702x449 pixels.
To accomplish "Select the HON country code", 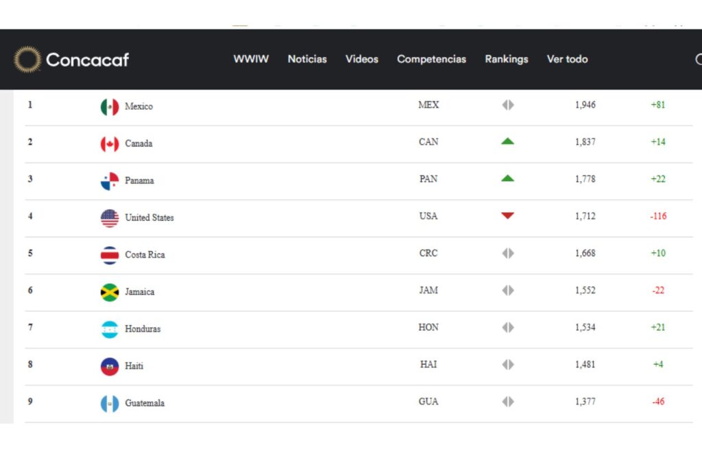I will point(428,327).
